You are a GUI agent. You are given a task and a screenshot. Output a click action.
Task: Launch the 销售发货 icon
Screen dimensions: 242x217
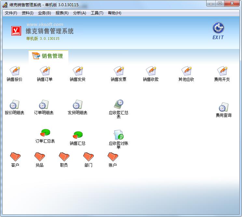(x=78, y=71)
